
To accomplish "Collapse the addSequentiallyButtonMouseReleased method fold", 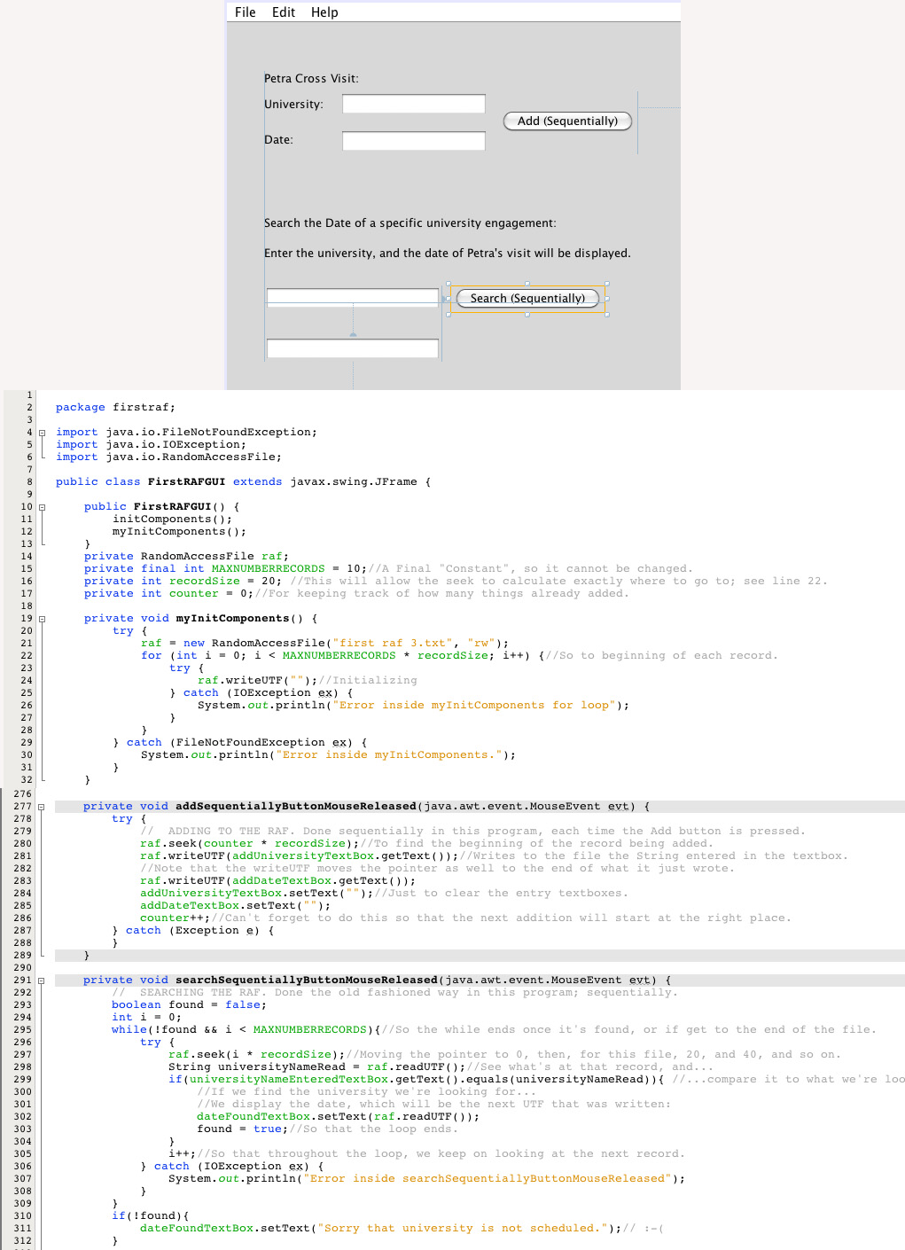I will tap(42, 807).
